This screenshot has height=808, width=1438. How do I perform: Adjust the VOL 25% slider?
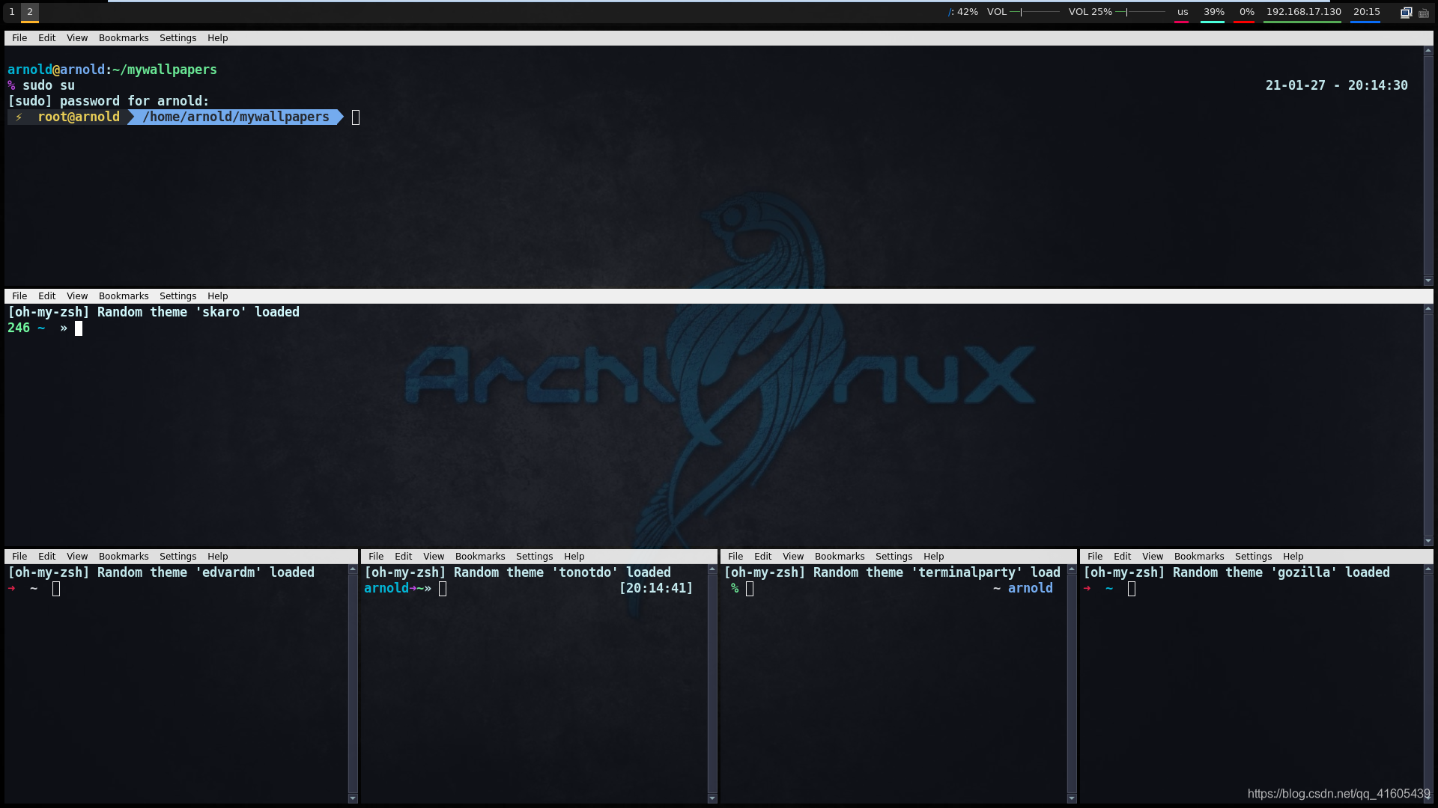click(x=1140, y=12)
